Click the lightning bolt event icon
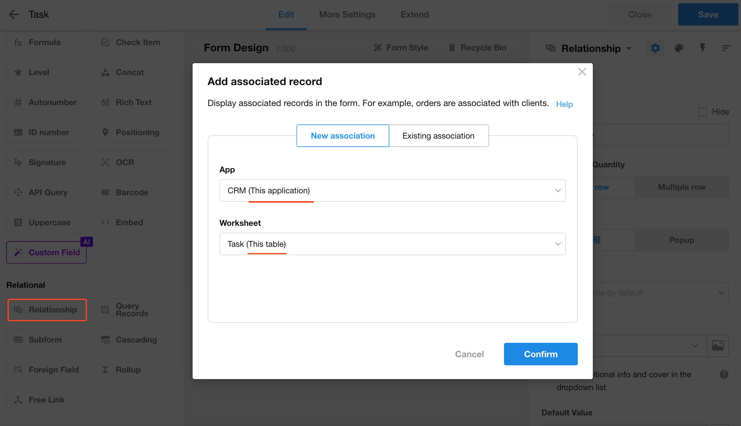Image resolution: width=741 pixels, height=426 pixels. click(703, 48)
